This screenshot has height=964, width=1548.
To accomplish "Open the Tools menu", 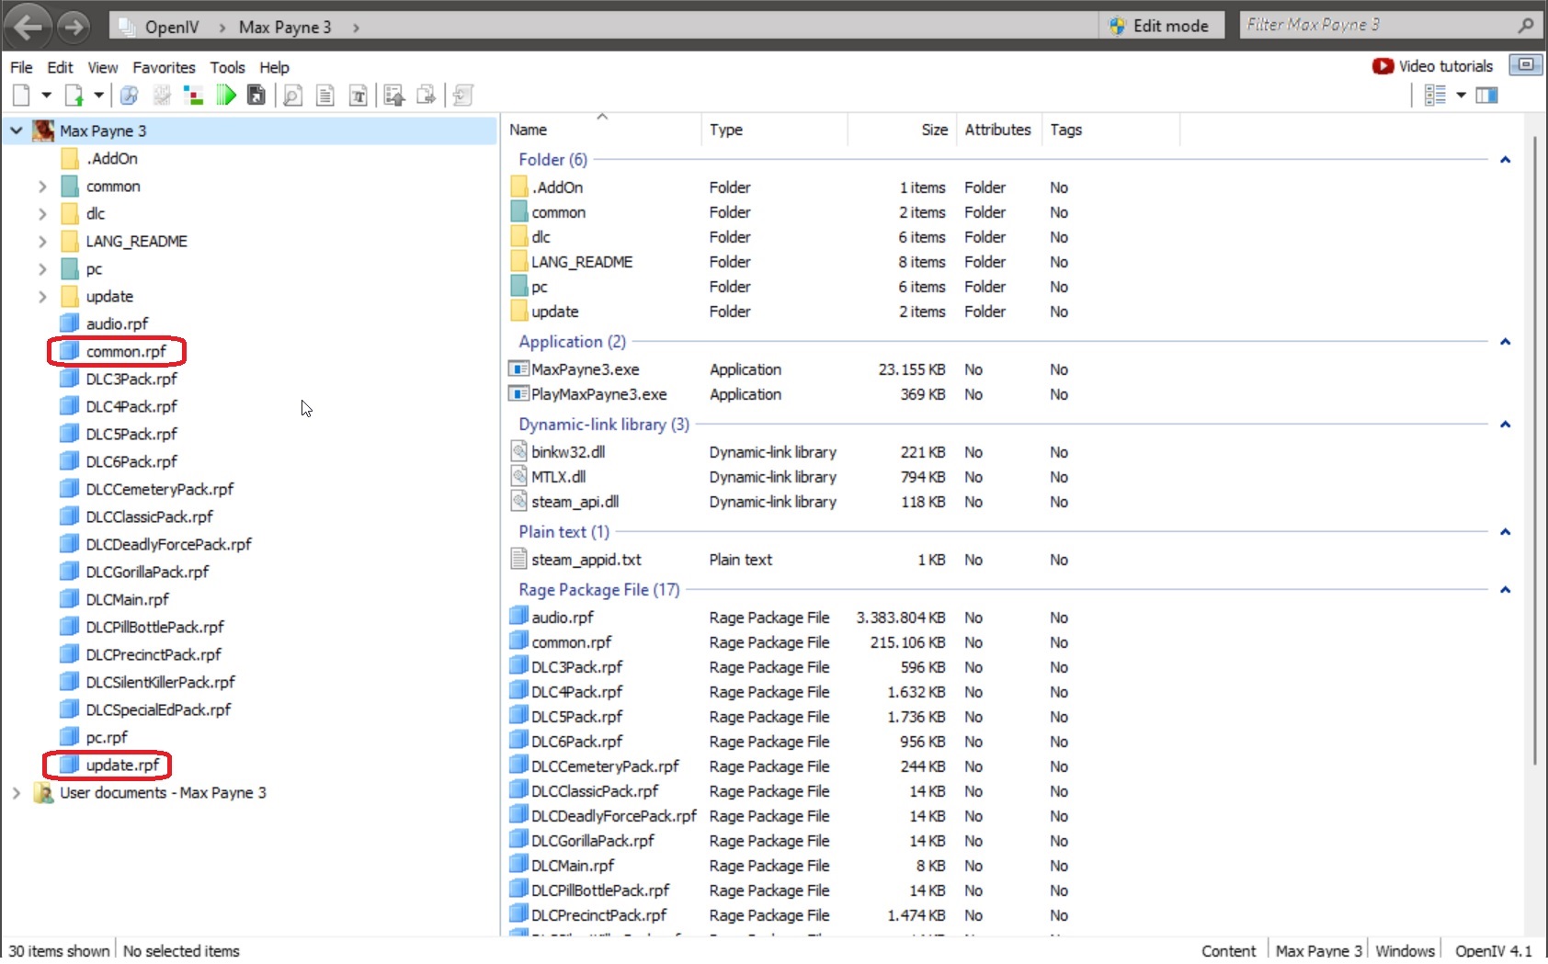I will [227, 67].
